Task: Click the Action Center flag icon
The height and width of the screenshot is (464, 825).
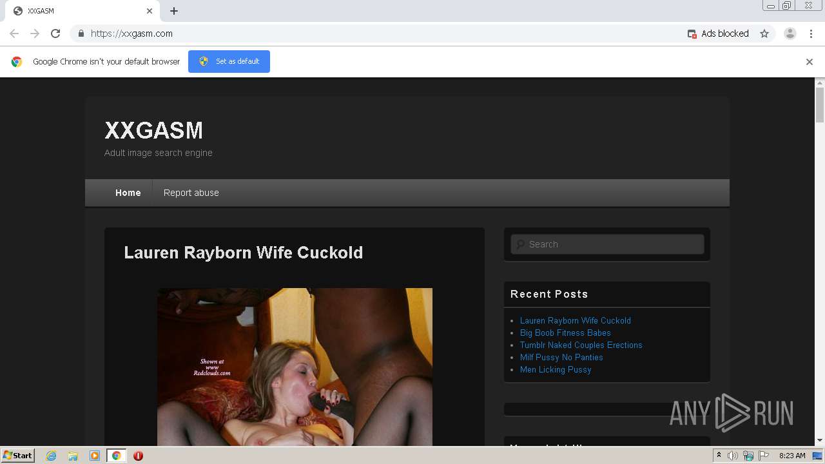Action: pos(764,456)
